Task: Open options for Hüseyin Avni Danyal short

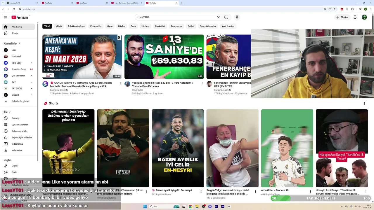Action: [365, 192]
